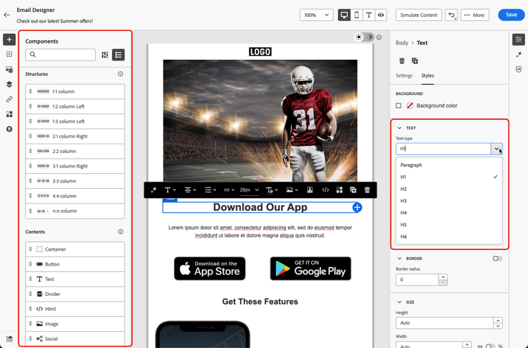Click the Height Auto input field

[x=444, y=323]
